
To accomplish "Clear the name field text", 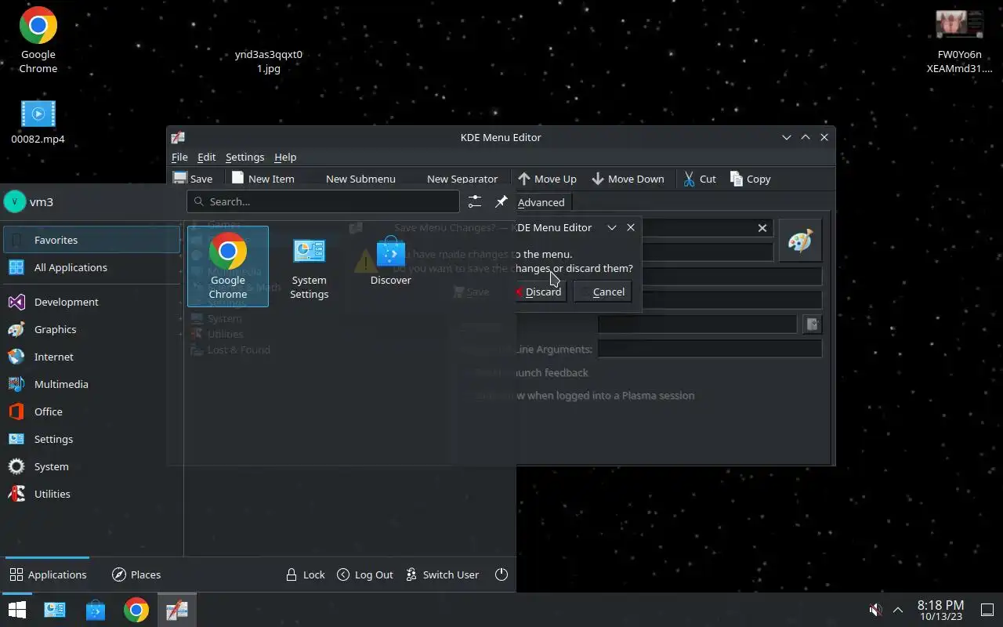I will pos(762,228).
